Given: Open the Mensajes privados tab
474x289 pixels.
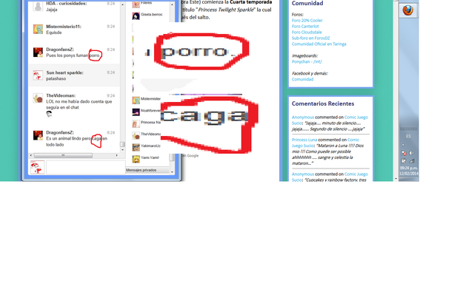Looking at the screenshot, I should coord(147,170).
